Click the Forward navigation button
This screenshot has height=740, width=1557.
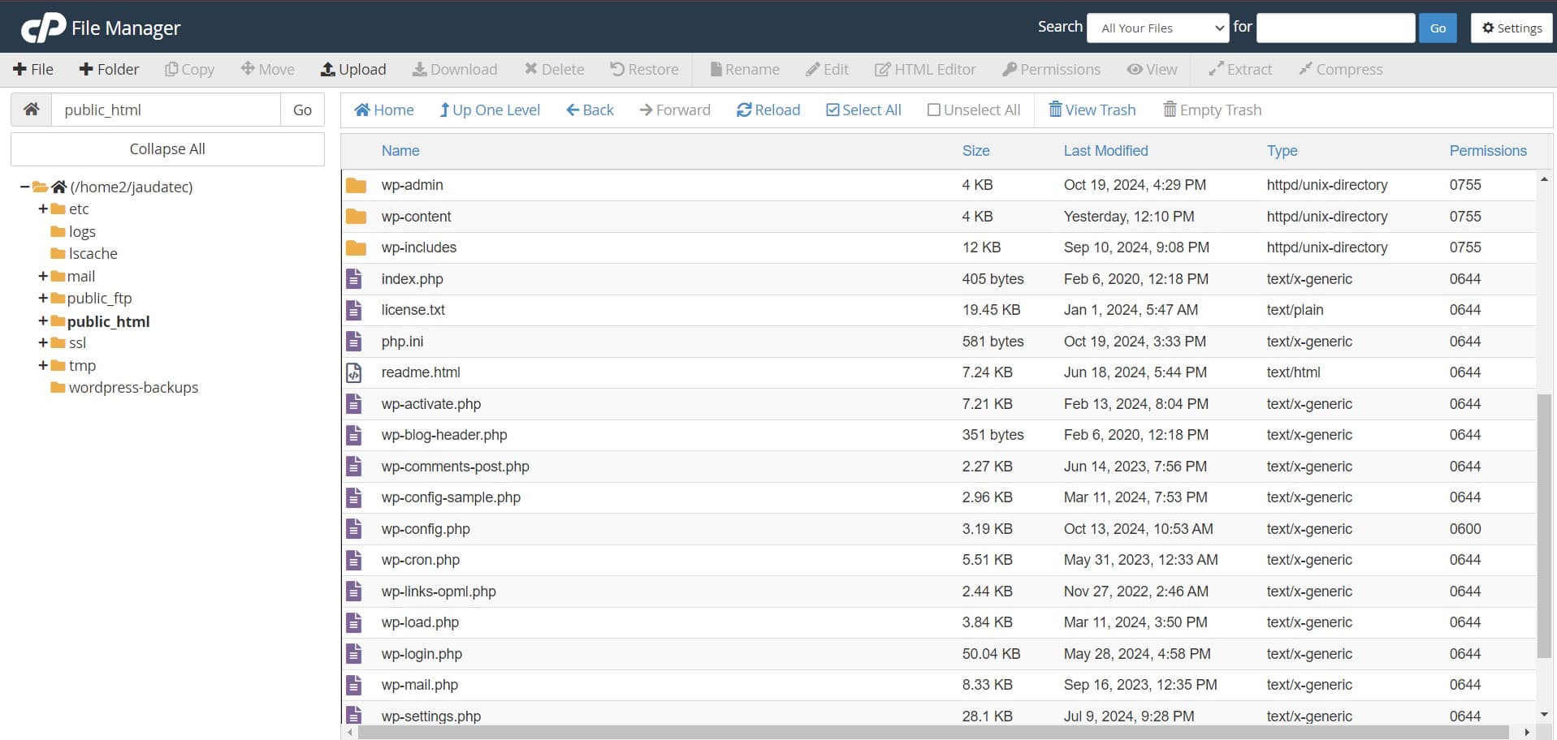675,110
